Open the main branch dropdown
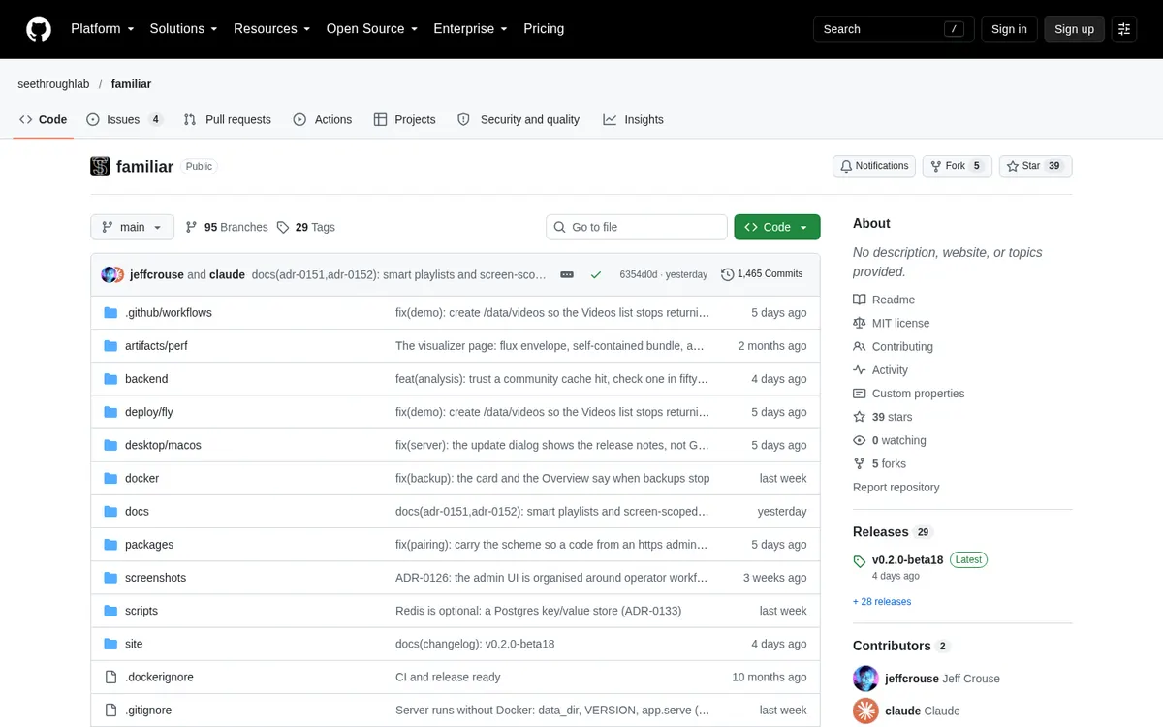Image resolution: width=1163 pixels, height=727 pixels. (x=133, y=227)
